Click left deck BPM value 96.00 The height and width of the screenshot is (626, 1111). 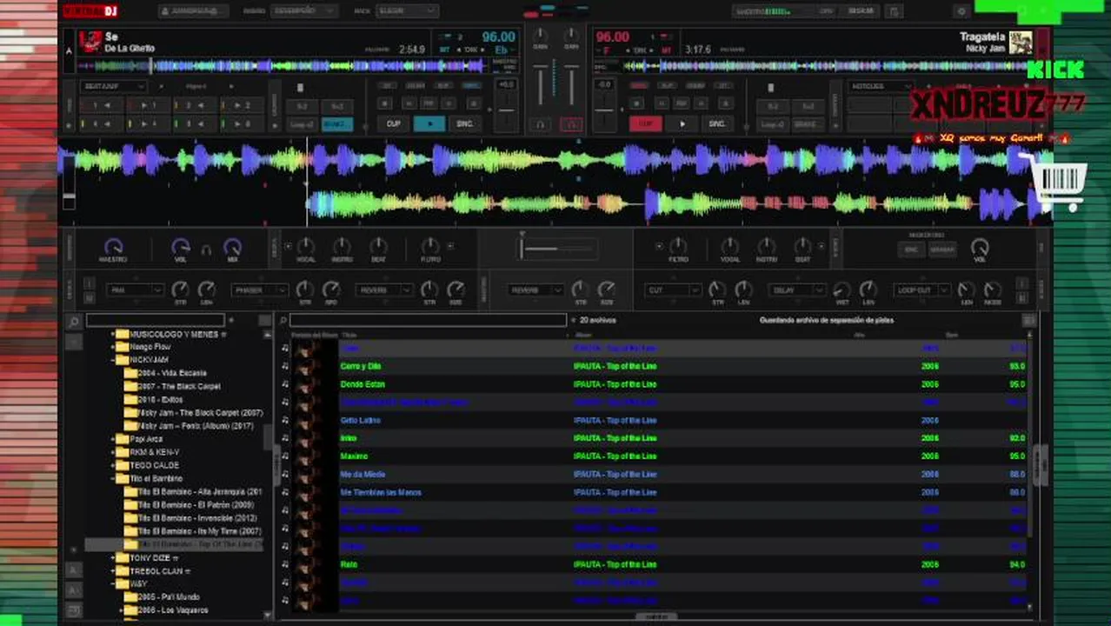(x=499, y=37)
